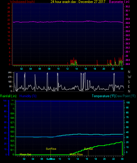Click the Rainfall (.in) legend label
This screenshot has height=163, width=137.
[8, 96]
